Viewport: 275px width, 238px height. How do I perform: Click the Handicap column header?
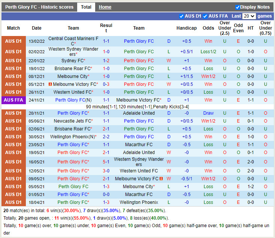point(186,28)
